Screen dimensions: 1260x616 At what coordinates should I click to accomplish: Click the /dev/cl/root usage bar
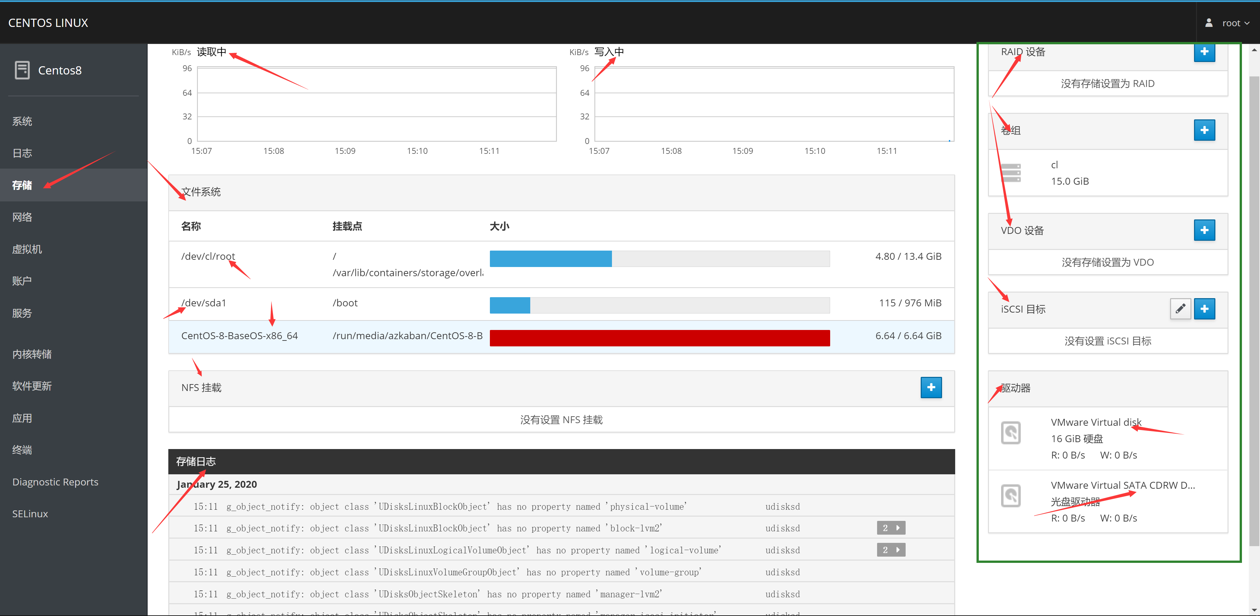tap(659, 258)
